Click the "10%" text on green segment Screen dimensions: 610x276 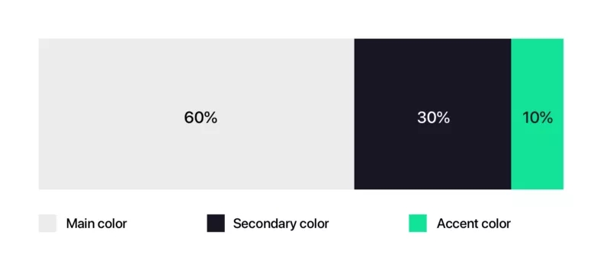coord(538,118)
